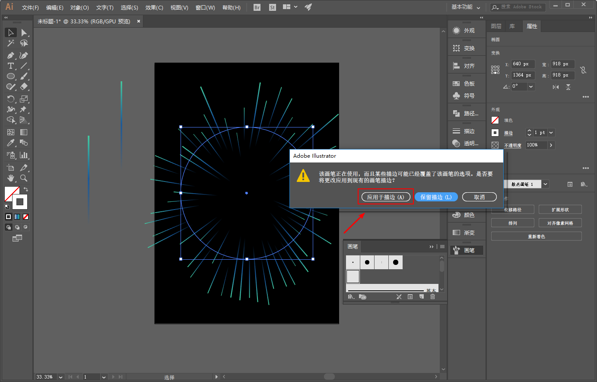
Task: Open the workspace switcher 基本功能 dropdown
Action: 466,7
